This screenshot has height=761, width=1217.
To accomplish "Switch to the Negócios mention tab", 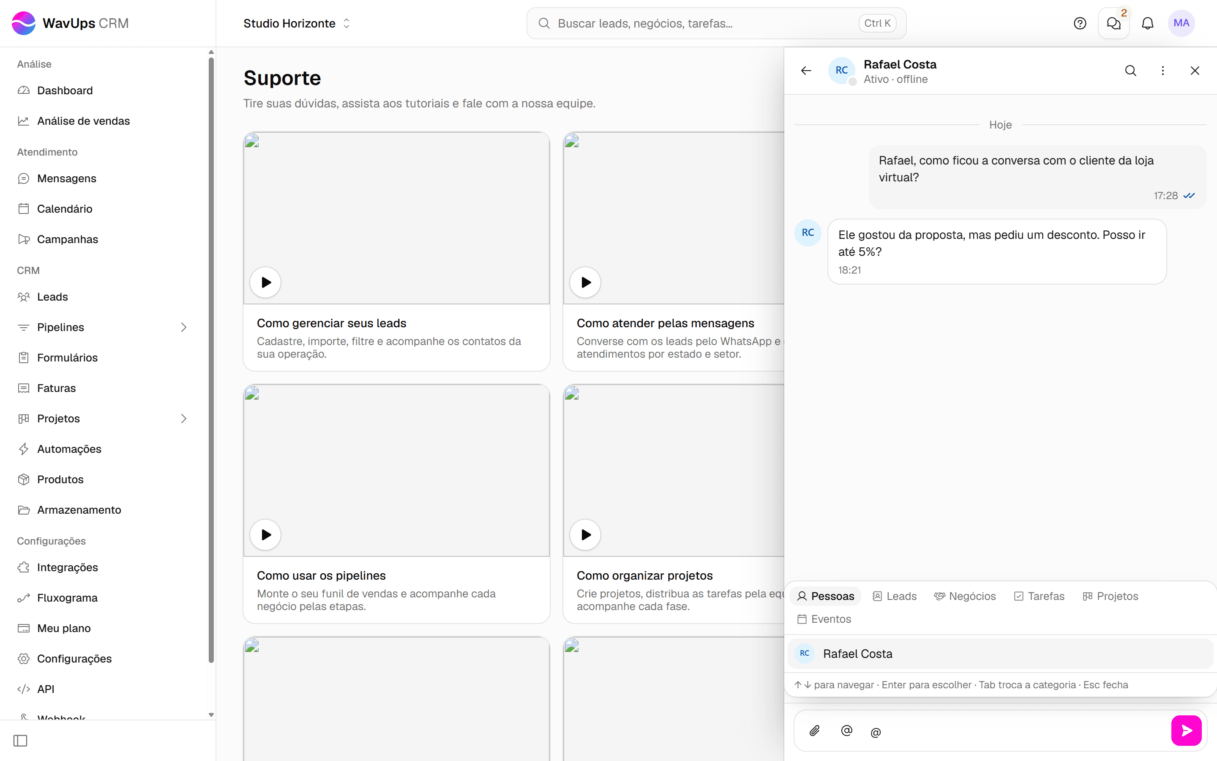I will (x=965, y=596).
